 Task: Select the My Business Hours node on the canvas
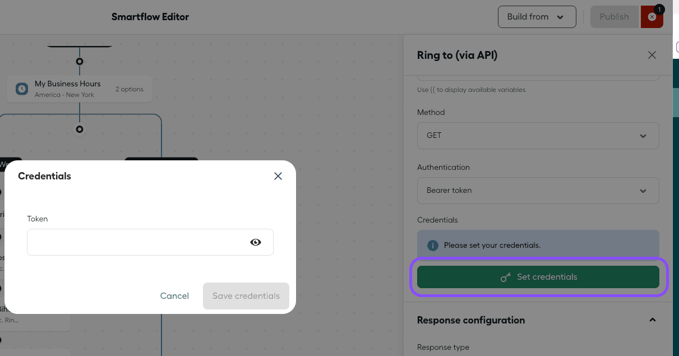pyautogui.click(x=80, y=89)
